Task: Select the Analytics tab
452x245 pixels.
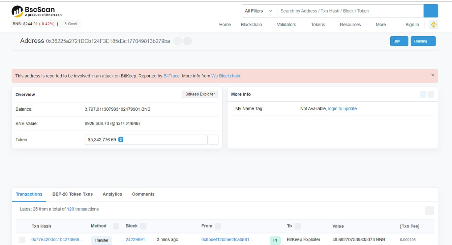Action: click(112, 194)
